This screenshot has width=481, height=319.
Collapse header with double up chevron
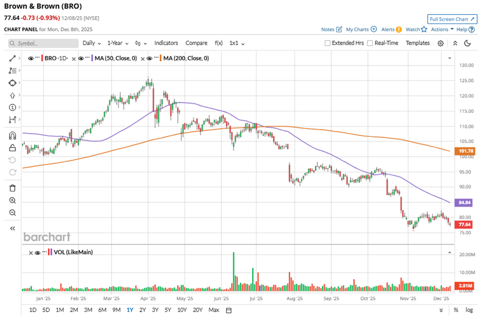pos(455,43)
